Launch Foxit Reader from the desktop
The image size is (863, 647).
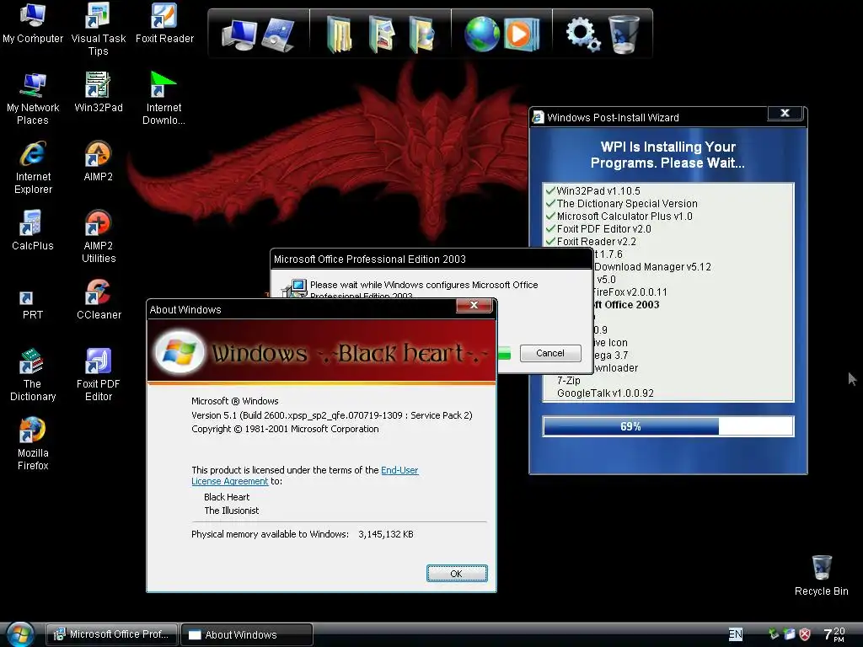(164, 23)
